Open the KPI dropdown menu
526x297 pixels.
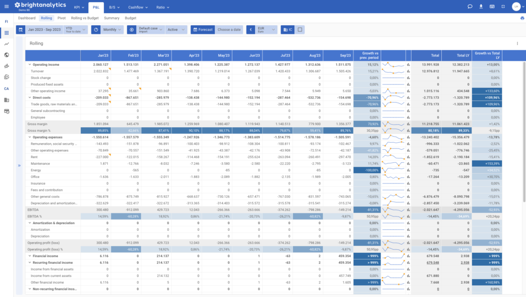pyautogui.click(x=79, y=7)
